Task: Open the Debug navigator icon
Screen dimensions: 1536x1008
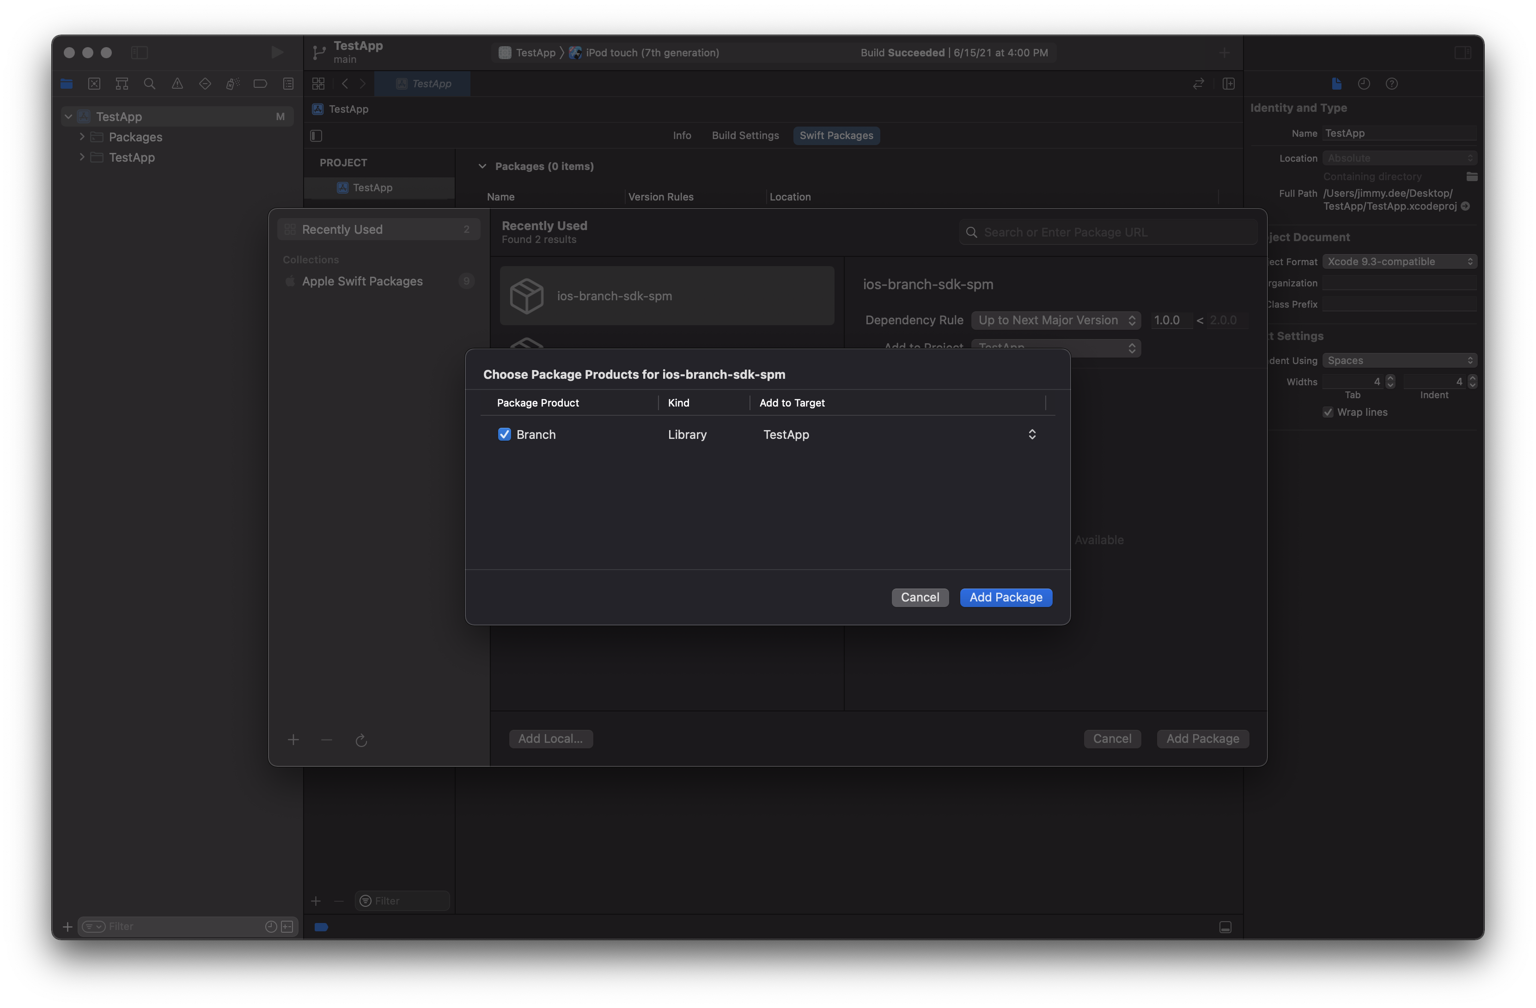Action: click(x=233, y=83)
